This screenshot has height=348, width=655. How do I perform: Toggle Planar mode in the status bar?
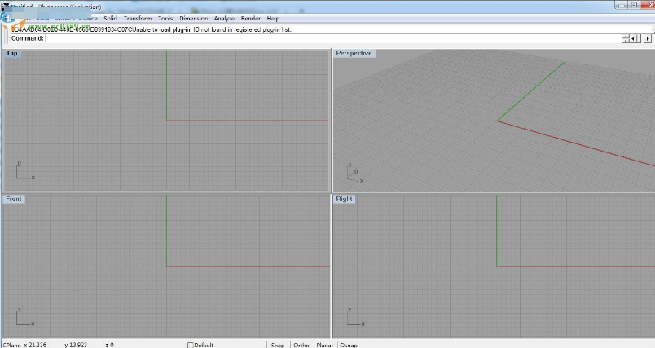tap(325, 345)
